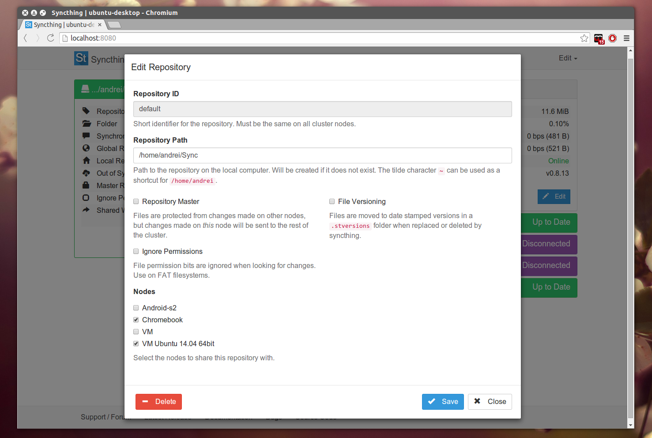Click the Syncthing browser tab
The height and width of the screenshot is (438, 652).
(x=64, y=25)
